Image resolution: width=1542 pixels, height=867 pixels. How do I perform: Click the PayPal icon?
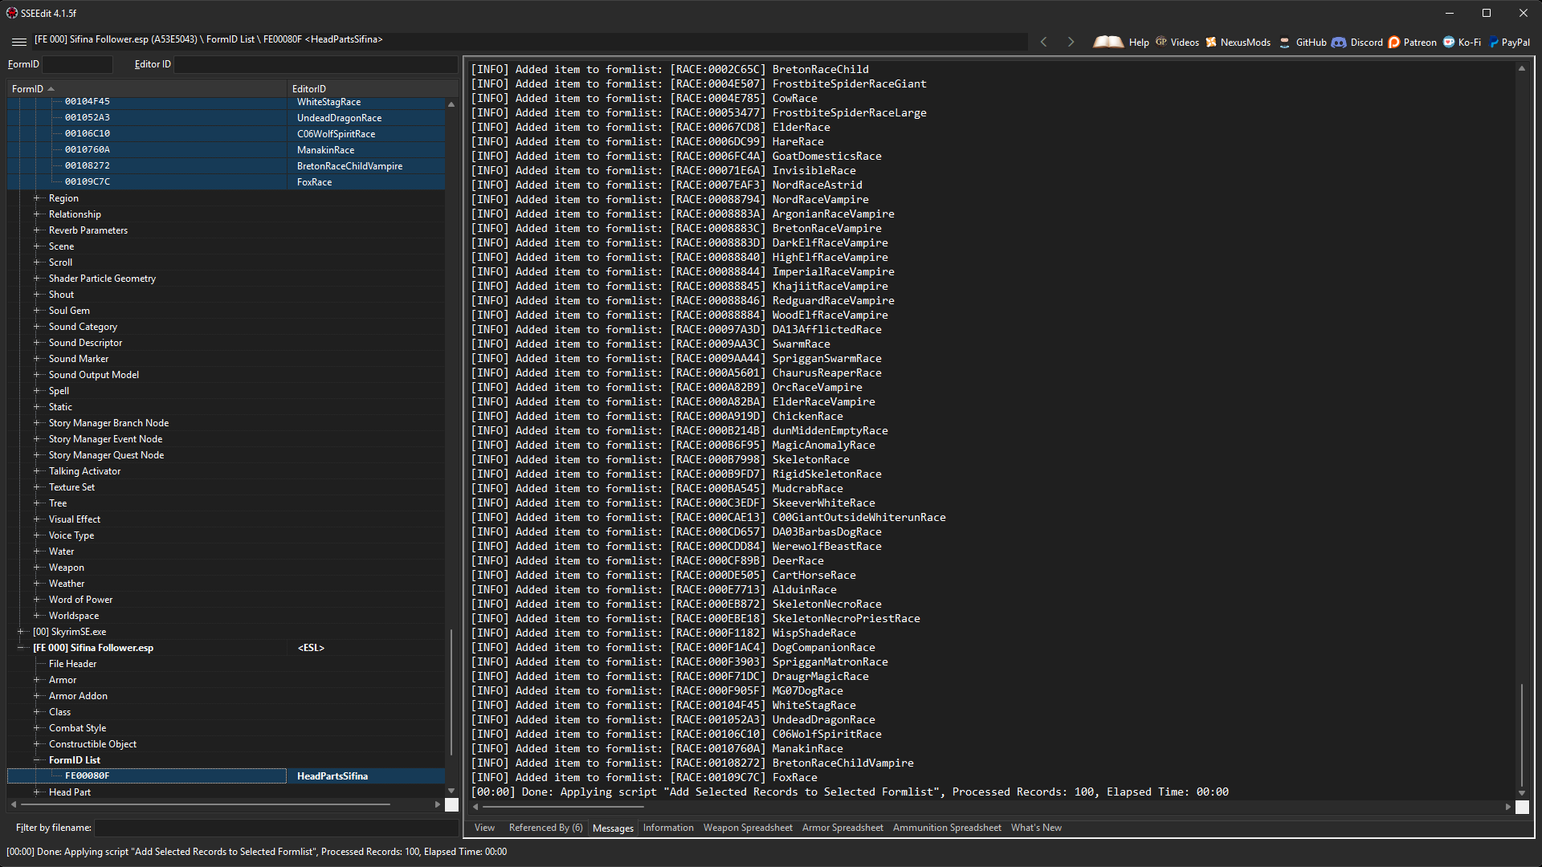[x=1494, y=42]
